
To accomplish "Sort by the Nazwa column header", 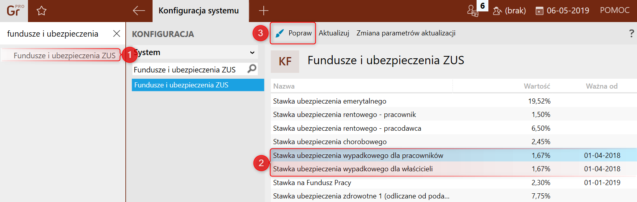I will tap(284, 86).
